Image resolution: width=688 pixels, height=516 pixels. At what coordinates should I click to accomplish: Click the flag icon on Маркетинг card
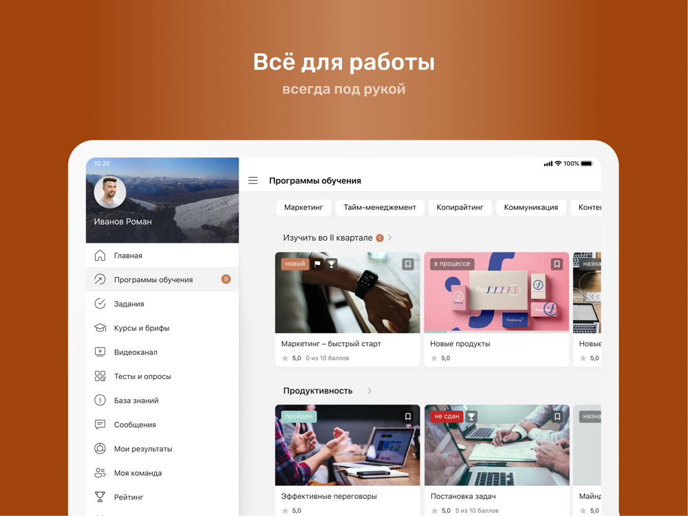[x=317, y=264]
